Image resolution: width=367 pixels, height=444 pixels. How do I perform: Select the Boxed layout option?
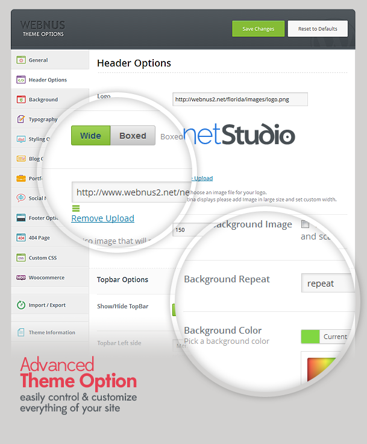click(x=133, y=136)
